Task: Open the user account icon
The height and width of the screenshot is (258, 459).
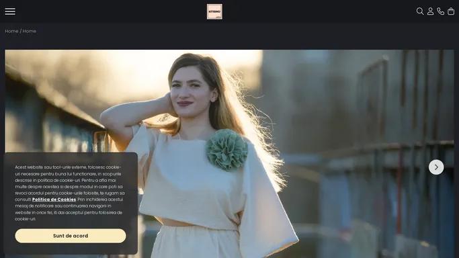Action: tap(430, 11)
